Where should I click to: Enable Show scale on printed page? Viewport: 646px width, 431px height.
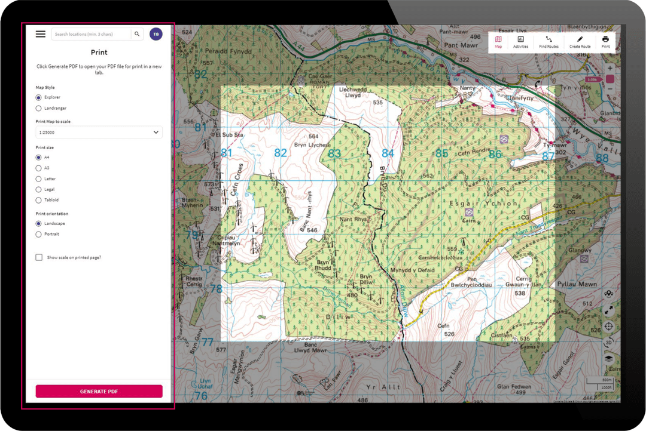pyautogui.click(x=39, y=257)
